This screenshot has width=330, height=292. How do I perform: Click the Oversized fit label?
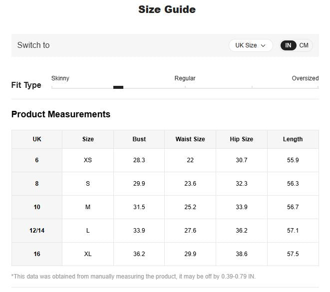click(x=305, y=78)
